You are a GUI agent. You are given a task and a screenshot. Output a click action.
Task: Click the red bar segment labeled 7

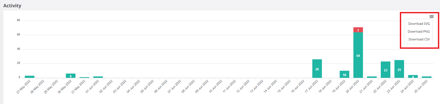click(358, 30)
